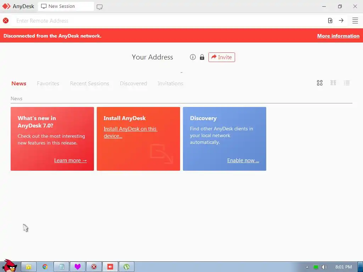Open the file transfer icon beside address bar
The width and height of the screenshot is (363, 272).
[330, 21]
